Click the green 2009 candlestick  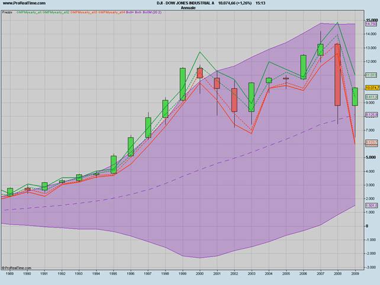[x=355, y=97]
